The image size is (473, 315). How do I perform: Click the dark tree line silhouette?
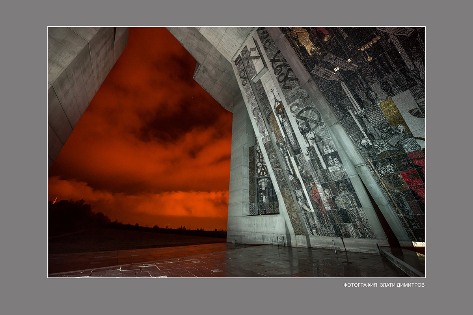click(79, 215)
